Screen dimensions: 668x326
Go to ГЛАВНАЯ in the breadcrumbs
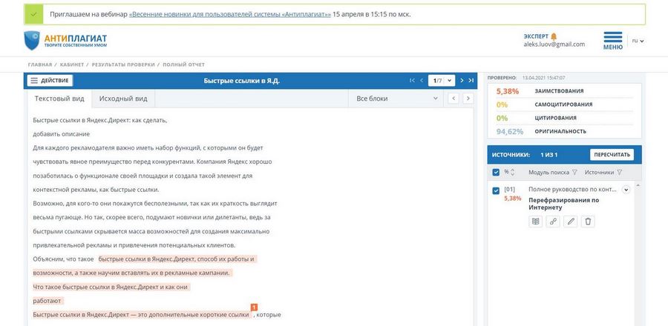tap(39, 64)
